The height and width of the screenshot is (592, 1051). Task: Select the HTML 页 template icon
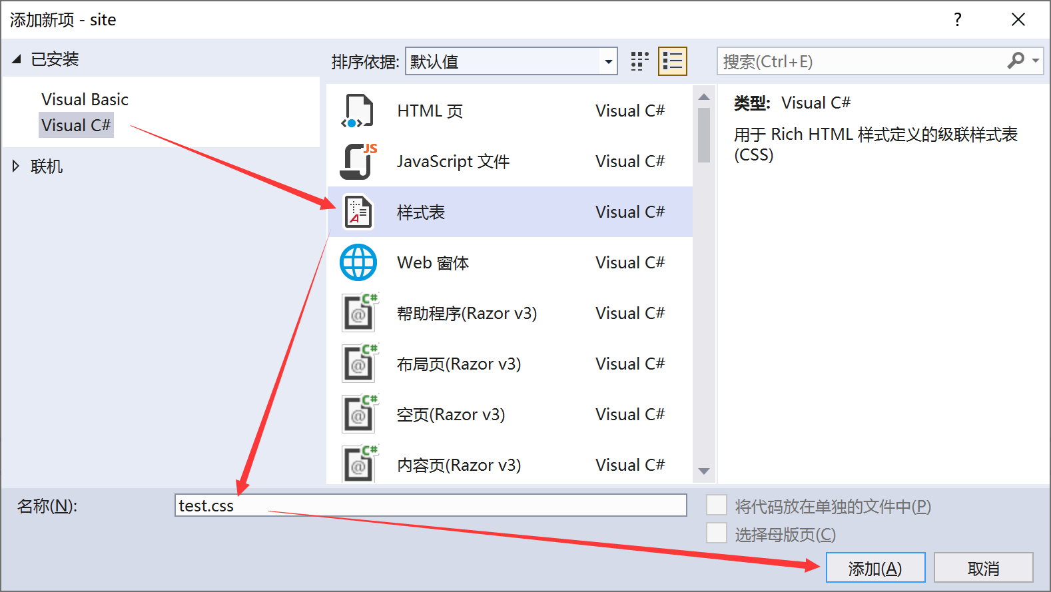click(x=358, y=111)
